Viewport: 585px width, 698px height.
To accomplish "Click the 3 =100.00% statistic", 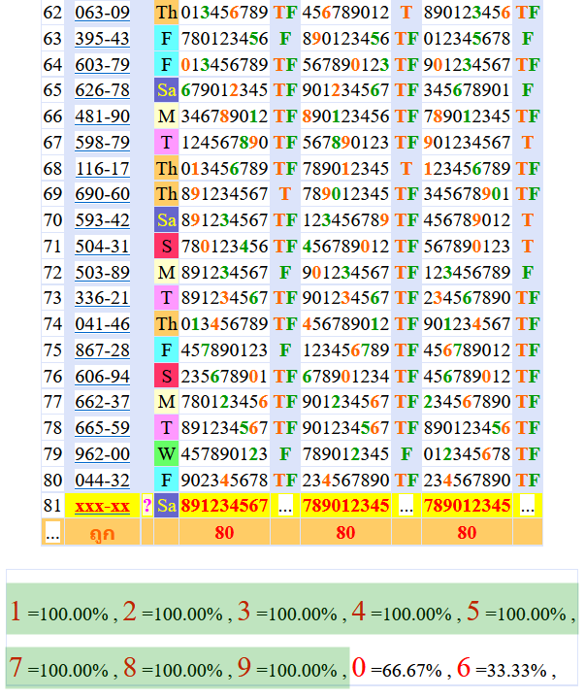I will 287,613.
